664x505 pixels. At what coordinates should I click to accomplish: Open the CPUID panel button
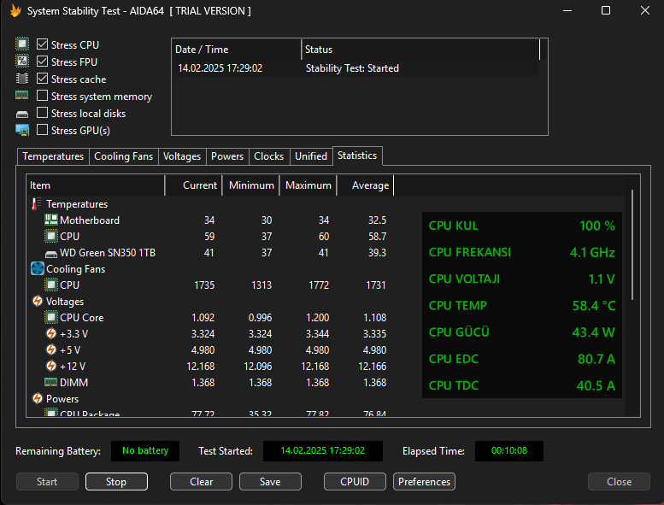pyautogui.click(x=355, y=482)
